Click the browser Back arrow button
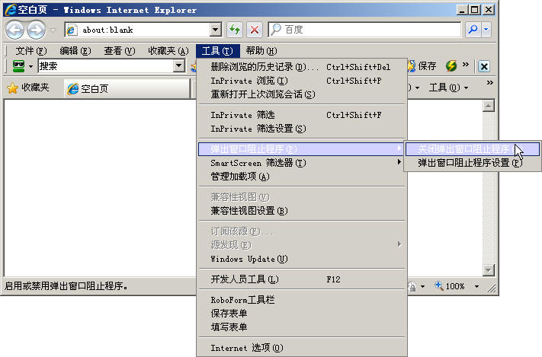Viewport: 542px width, 357px height. click(15, 30)
